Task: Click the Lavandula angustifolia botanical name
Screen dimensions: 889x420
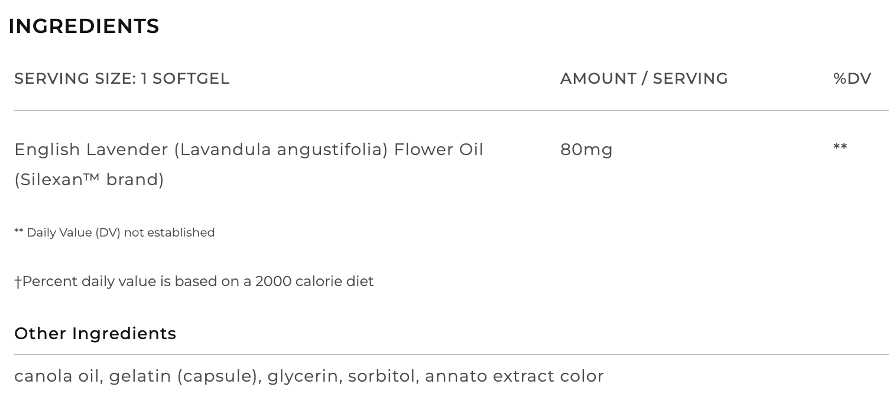Action: pos(281,150)
